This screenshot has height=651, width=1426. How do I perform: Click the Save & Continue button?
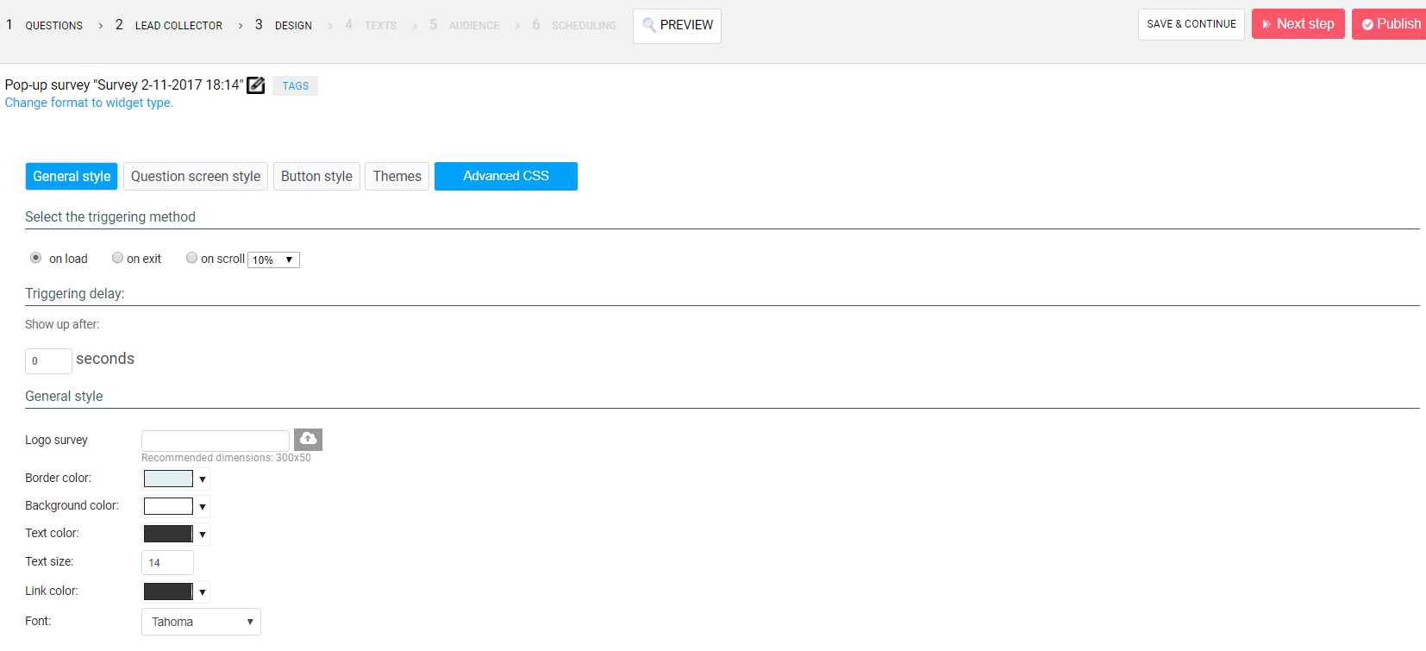point(1191,24)
